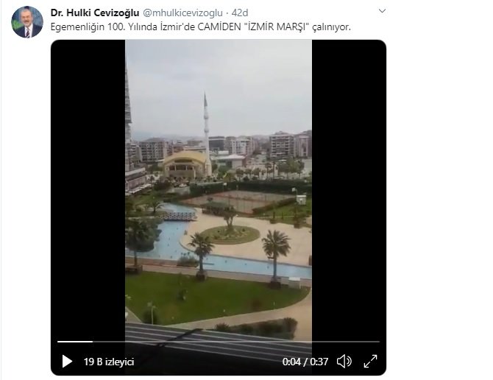Image resolution: width=493 pixels, height=380 pixels.
Task: Click the 19 B izleyici view count
Action: coord(109,362)
